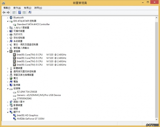Collapse the IDE ATA/ATAPI 控制器 node
The width and height of the screenshot is (160, 127).
tap(8, 21)
